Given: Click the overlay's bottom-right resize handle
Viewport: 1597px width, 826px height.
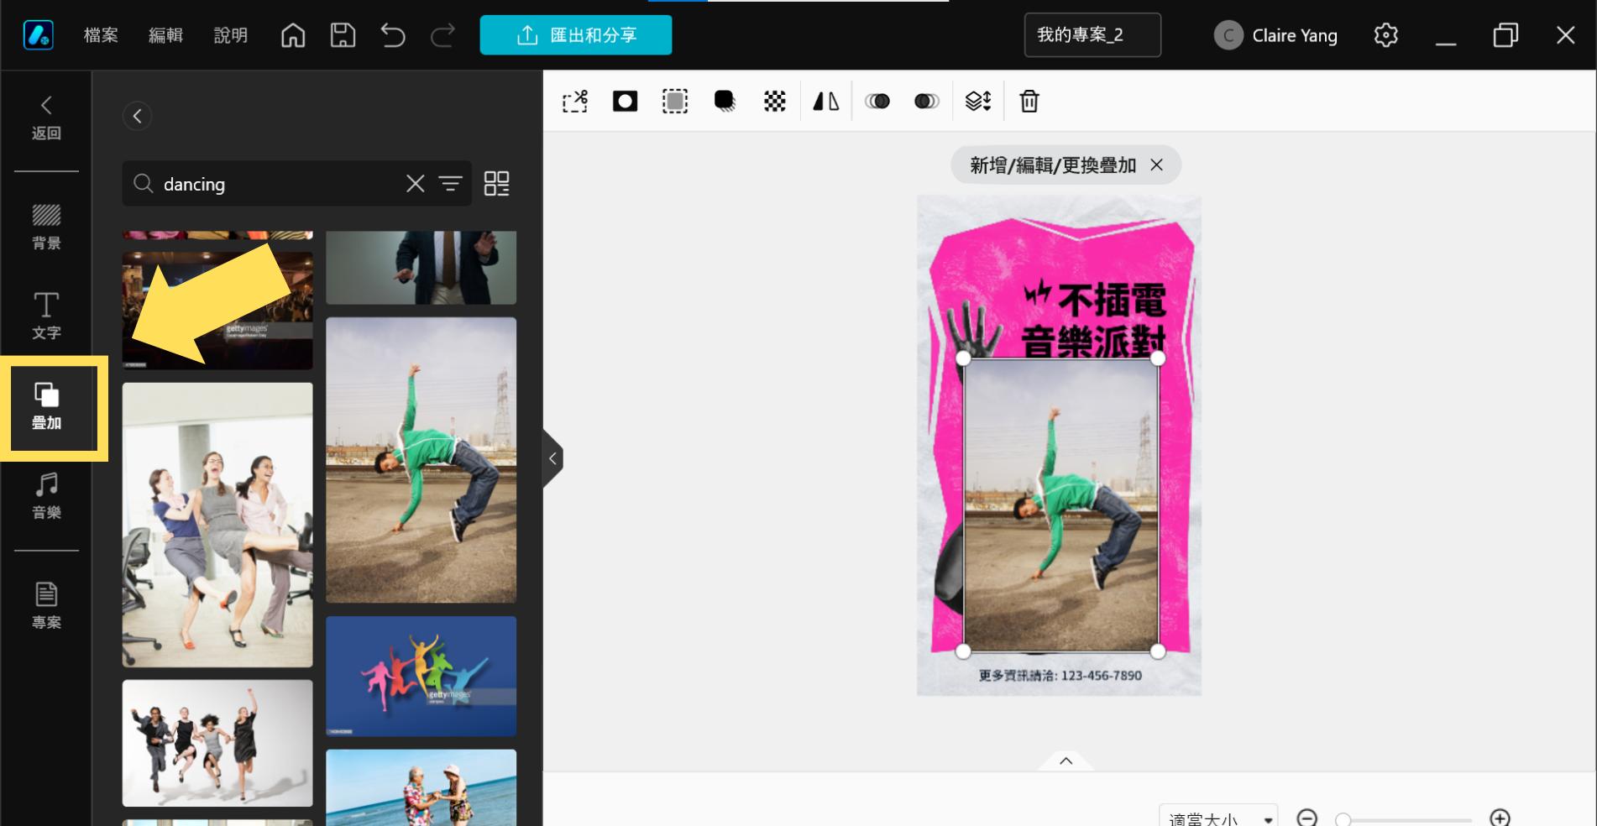Looking at the screenshot, I should (x=1158, y=651).
